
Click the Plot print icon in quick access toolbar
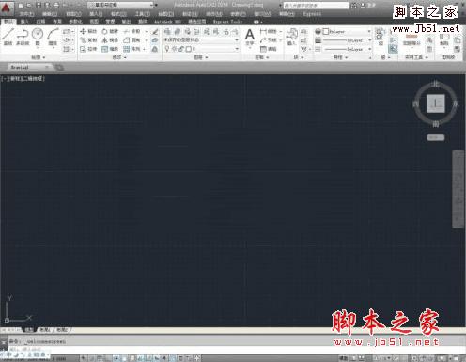tap(56, 5)
